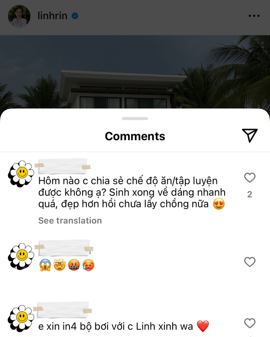Screen dimensions: 270x337
Task: Tap the comments sheet drag handle
Action: click(135, 118)
